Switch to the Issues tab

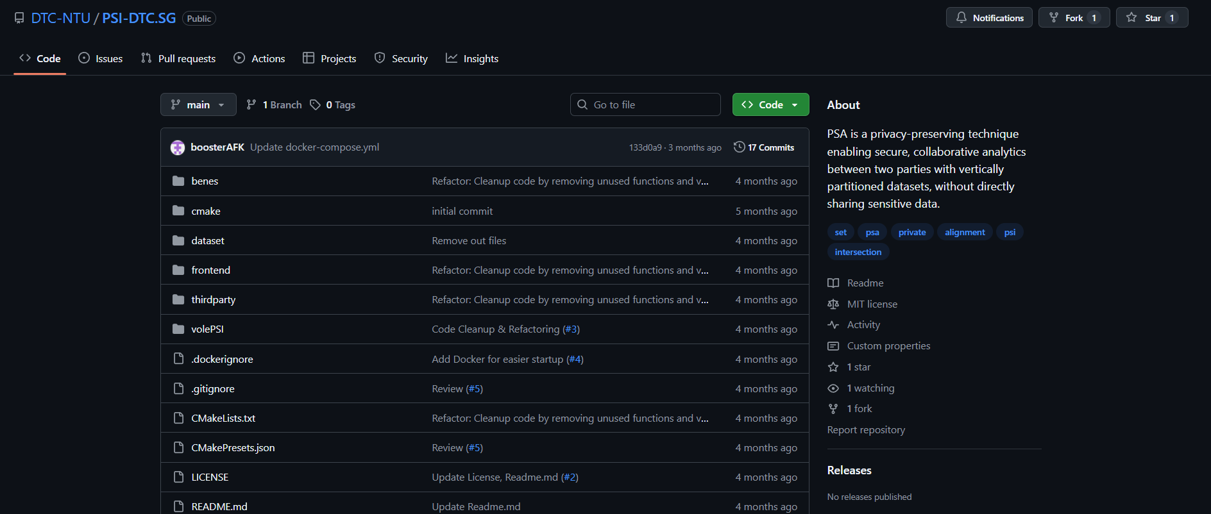click(x=101, y=59)
